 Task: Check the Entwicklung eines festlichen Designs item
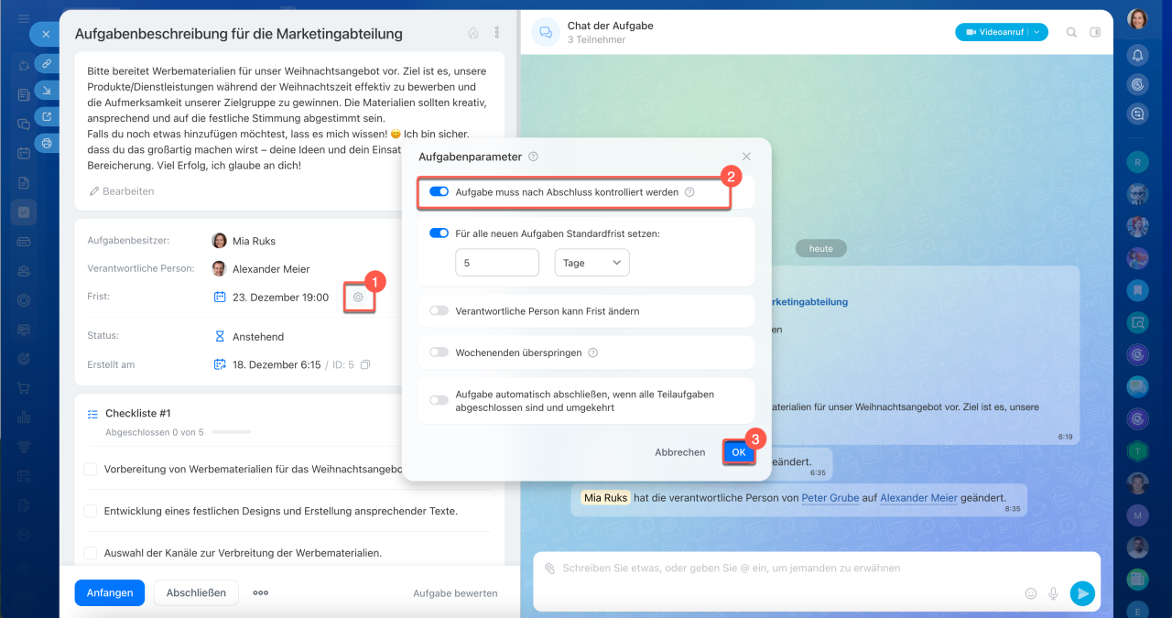91,511
